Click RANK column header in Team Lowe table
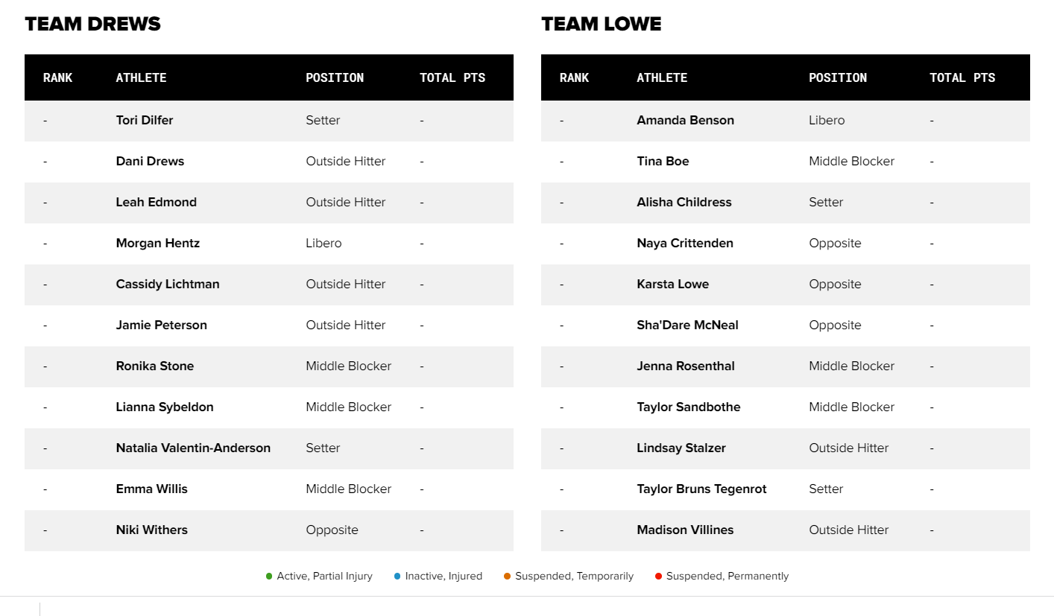Viewport: 1054px width, 616px height. 574,77
